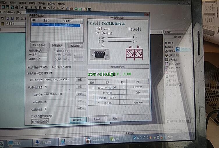Click the RS232 RXD table cell

click(138, 87)
